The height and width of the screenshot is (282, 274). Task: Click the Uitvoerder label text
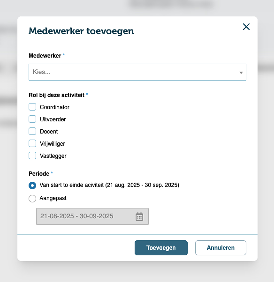(x=53, y=119)
